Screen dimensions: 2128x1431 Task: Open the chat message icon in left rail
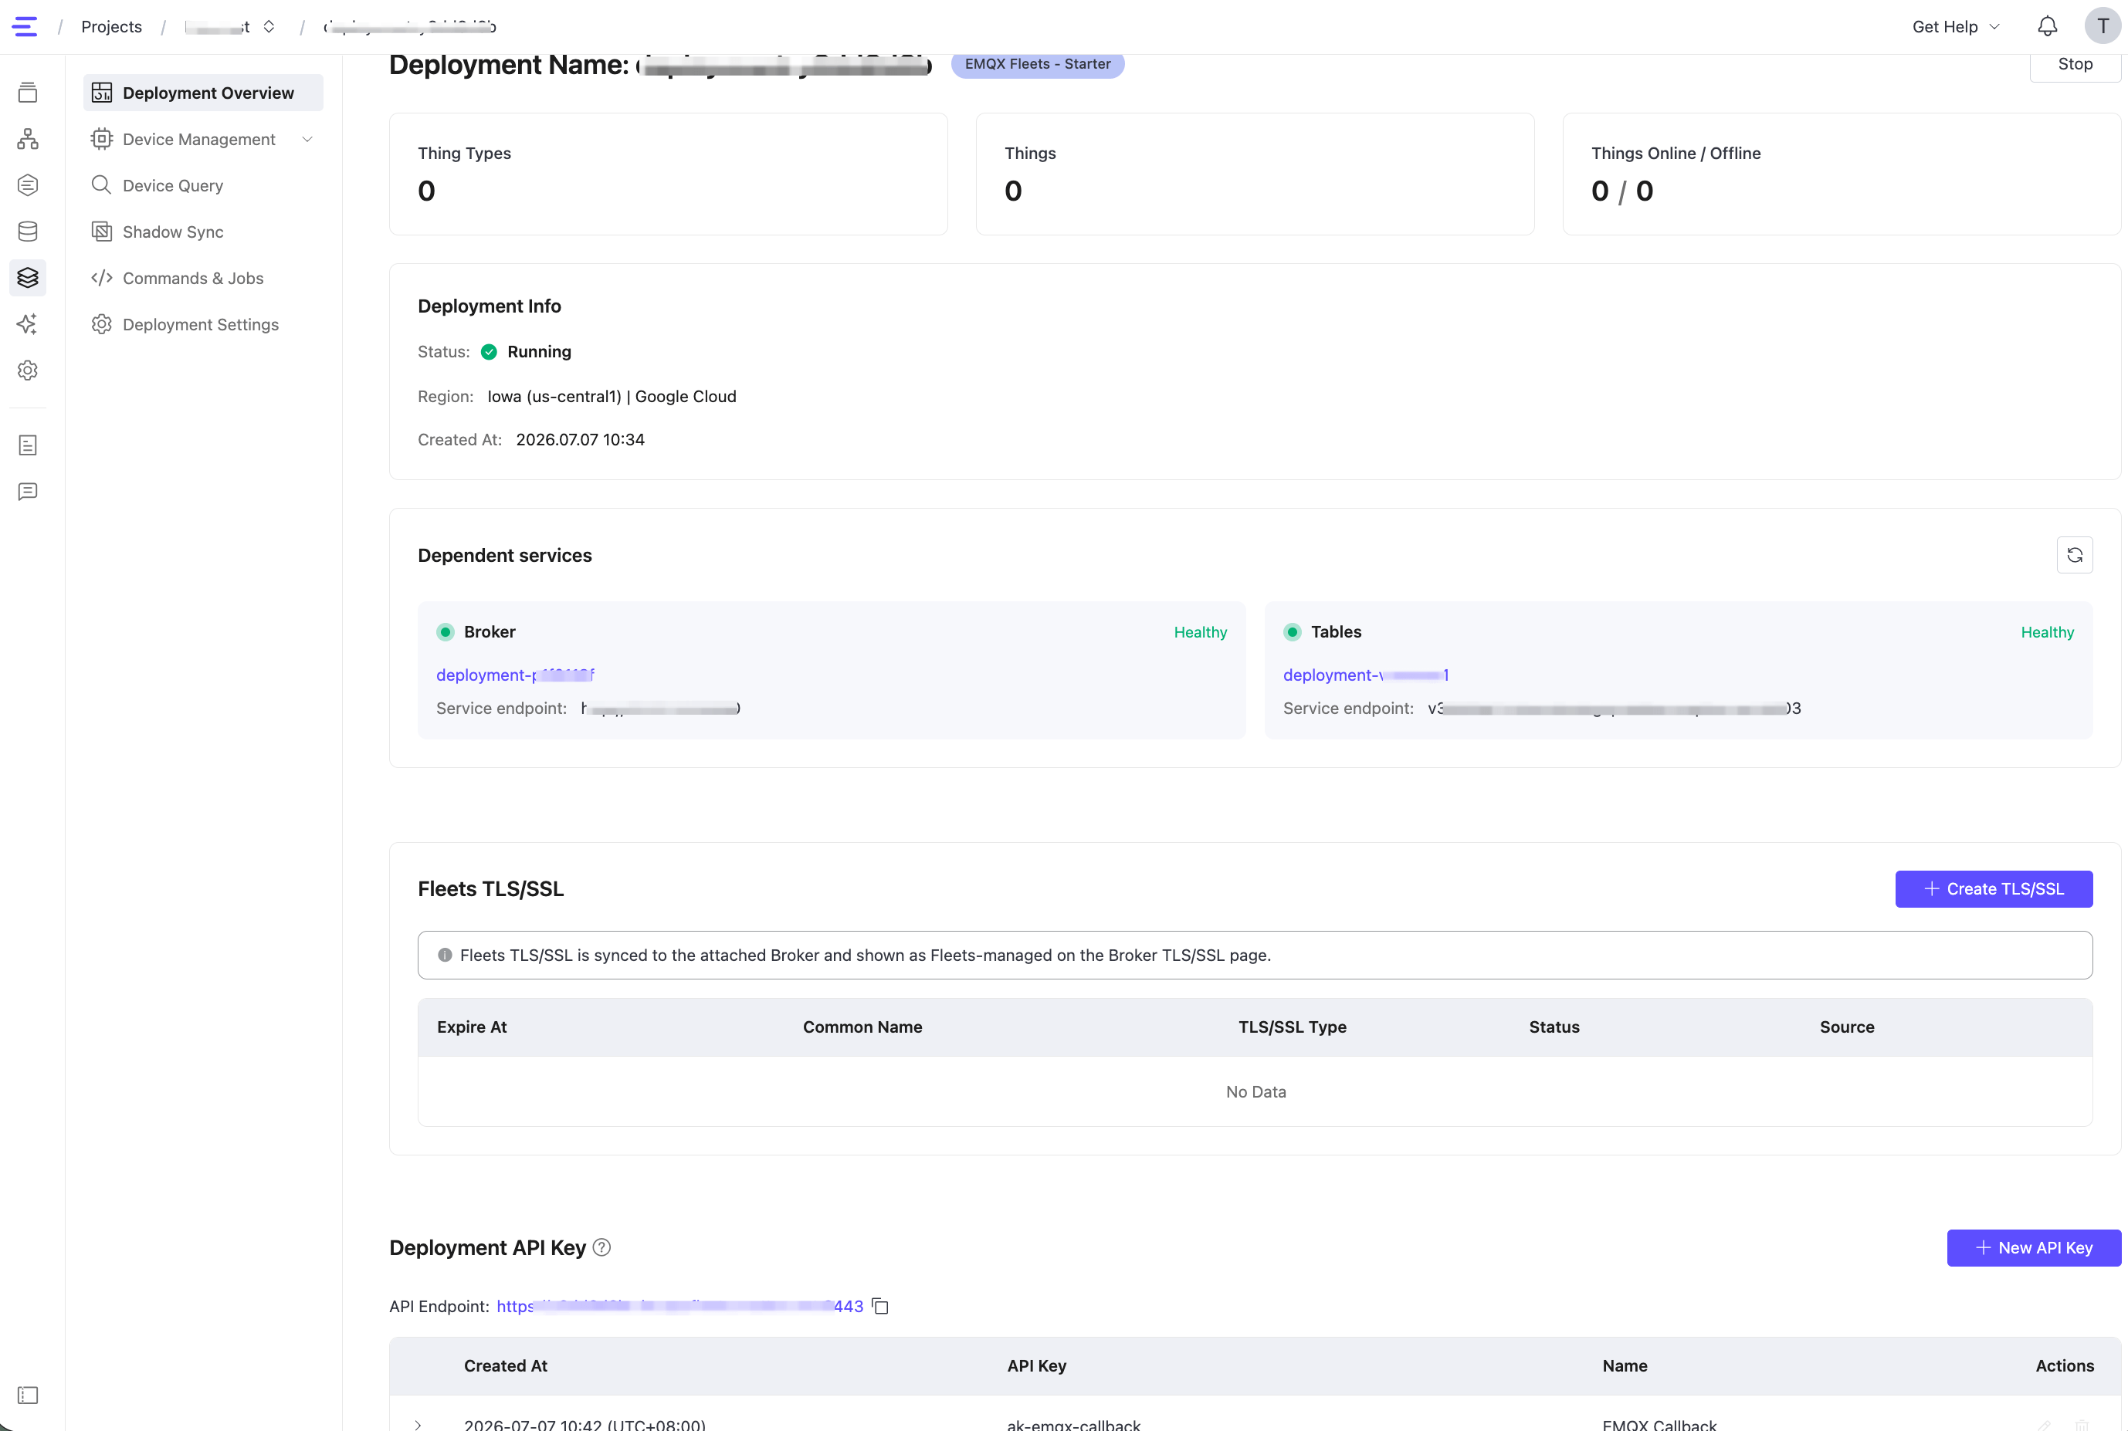coord(27,492)
